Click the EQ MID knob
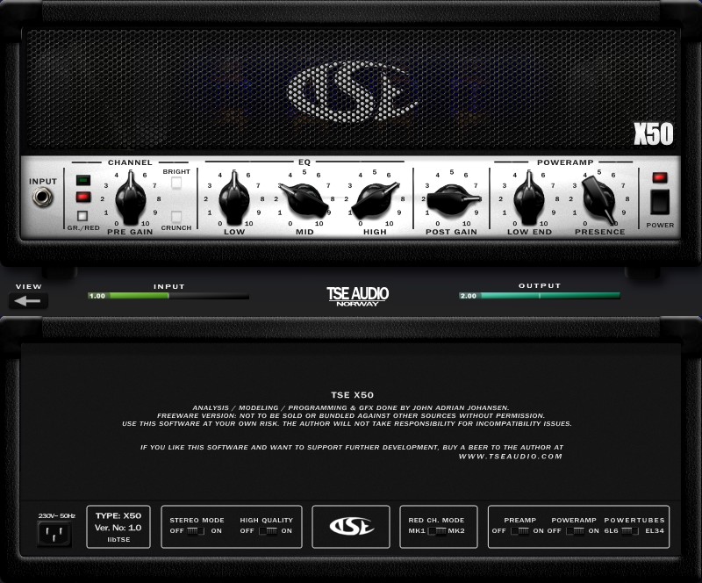This screenshot has width=702, height=583. pyautogui.click(x=304, y=199)
